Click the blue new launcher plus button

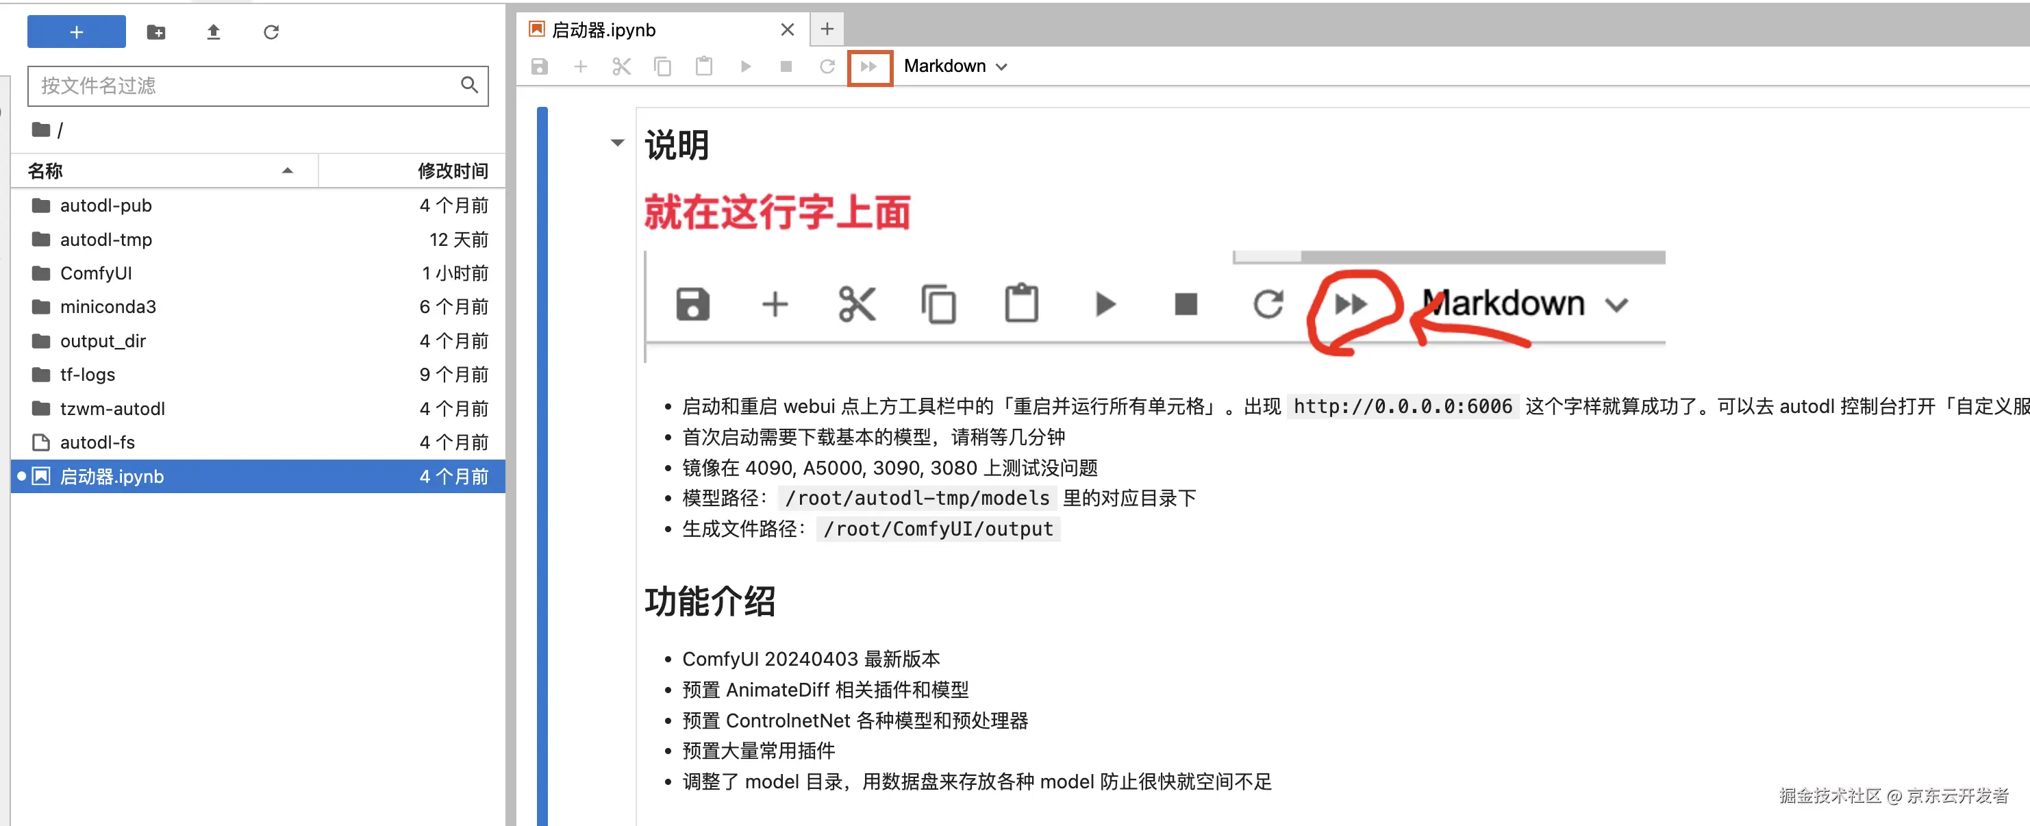[x=77, y=32]
